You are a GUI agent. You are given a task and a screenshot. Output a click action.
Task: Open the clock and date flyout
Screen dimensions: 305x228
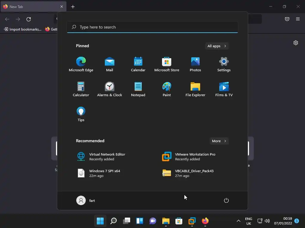(x=283, y=221)
